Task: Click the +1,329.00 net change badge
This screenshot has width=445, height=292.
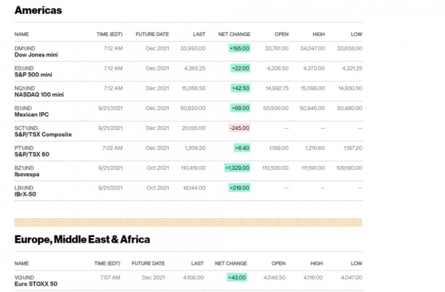Action: [x=237, y=168]
